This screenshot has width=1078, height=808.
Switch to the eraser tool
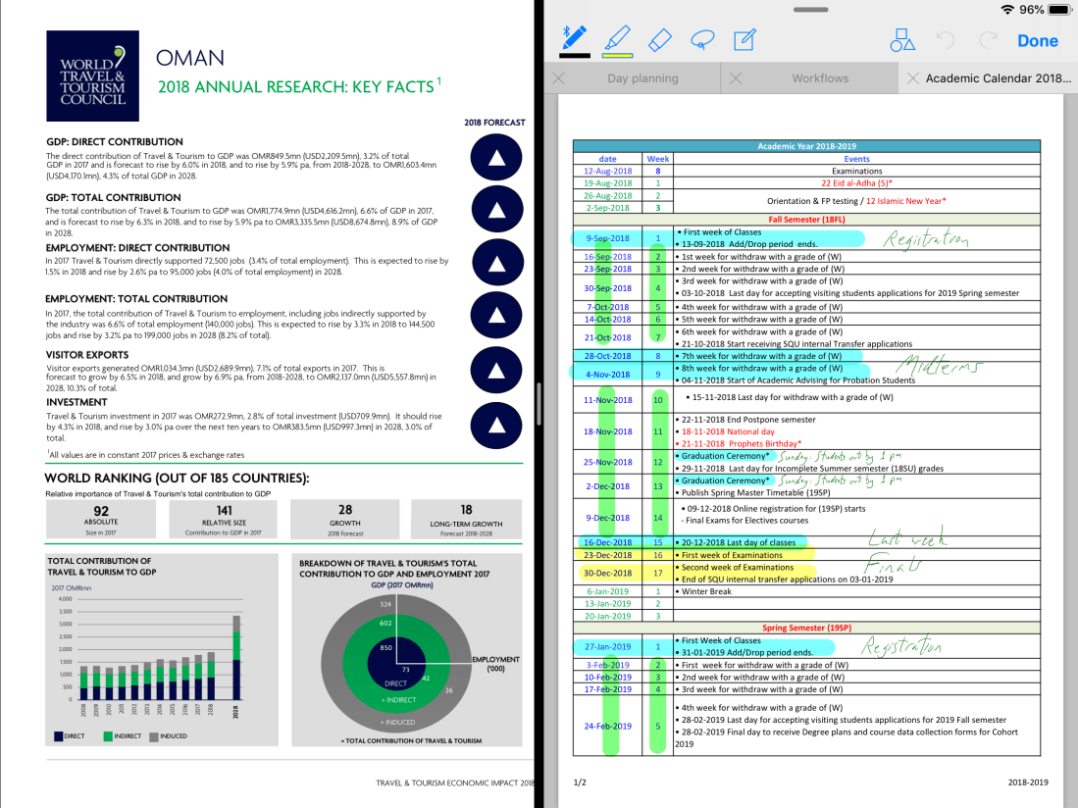pyautogui.click(x=659, y=39)
